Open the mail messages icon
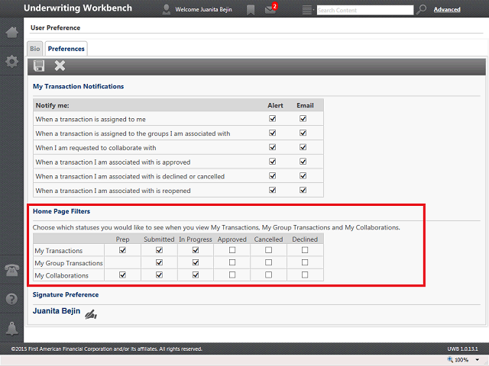The height and width of the screenshot is (366, 489). click(x=270, y=8)
